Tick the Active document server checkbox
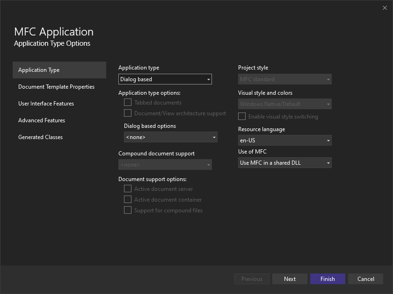The height and width of the screenshot is (294, 393). pos(128,189)
